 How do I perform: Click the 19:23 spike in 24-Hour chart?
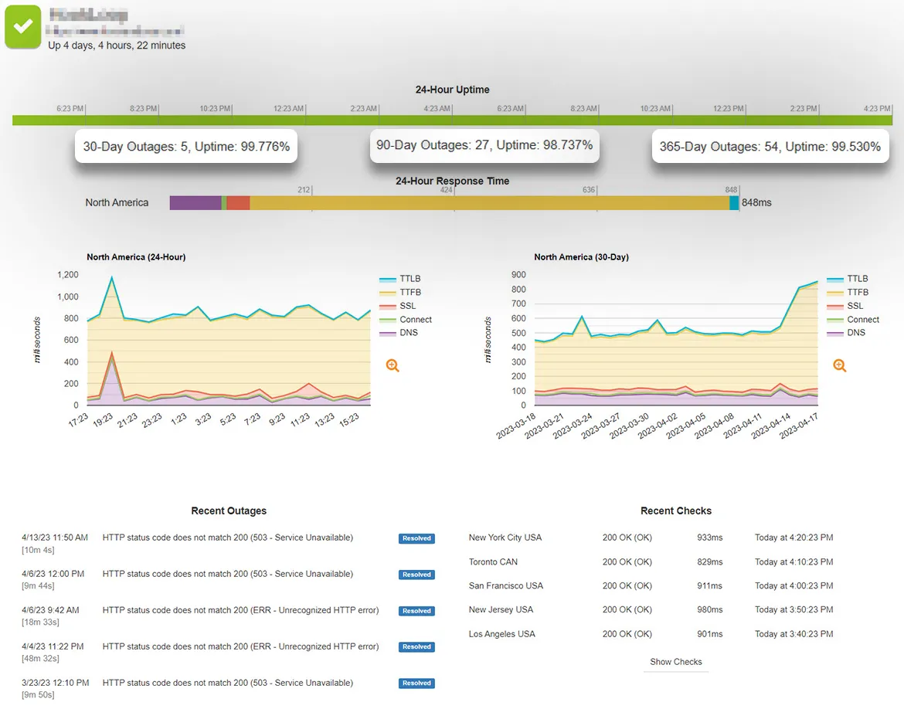pyautogui.click(x=111, y=277)
